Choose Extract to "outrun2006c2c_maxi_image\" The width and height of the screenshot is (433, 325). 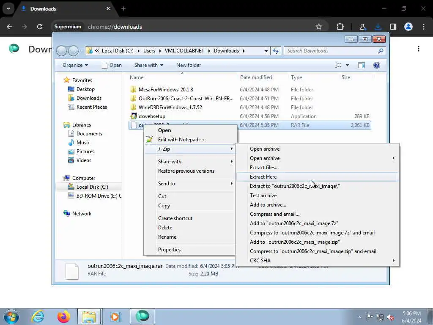point(317,186)
